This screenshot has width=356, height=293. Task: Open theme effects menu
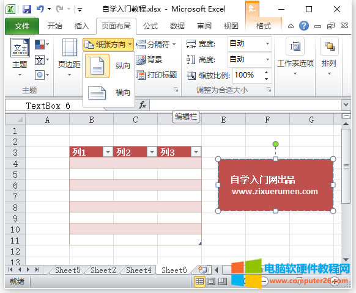42,75
